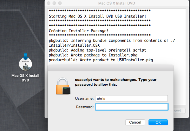The width and height of the screenshot is (190, 131).
Task: Confirm the password with the blue OK button
Action: tap(158, 122)
